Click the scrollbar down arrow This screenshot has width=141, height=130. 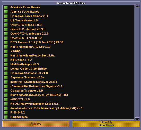point(137,119)
